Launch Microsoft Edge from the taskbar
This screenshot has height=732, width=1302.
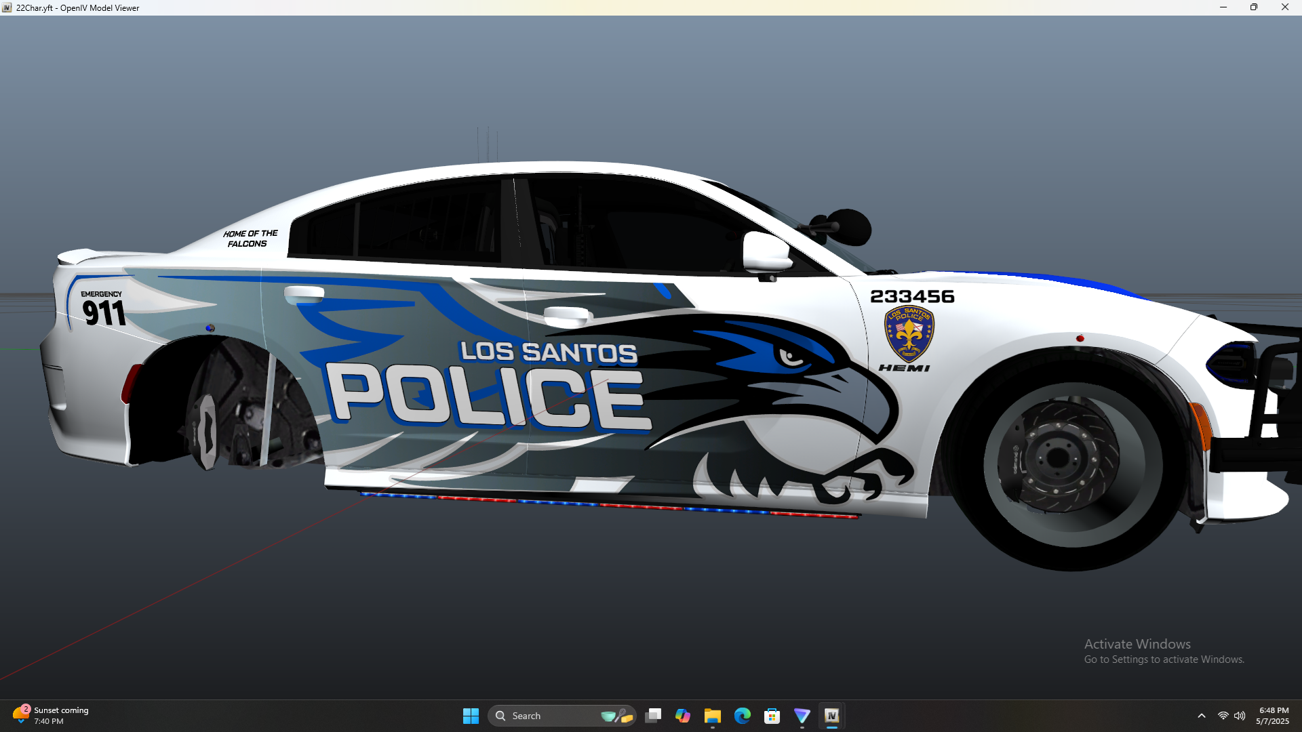point(743,716)
